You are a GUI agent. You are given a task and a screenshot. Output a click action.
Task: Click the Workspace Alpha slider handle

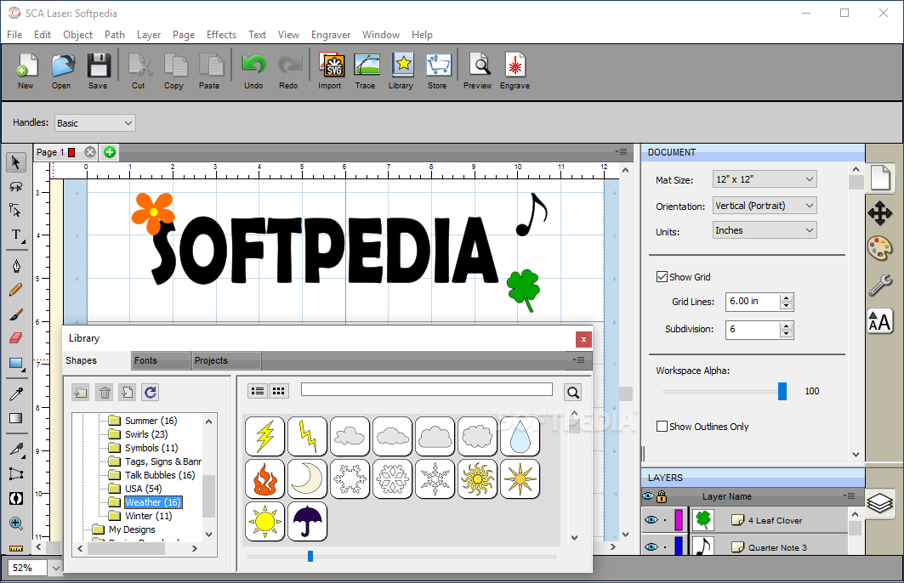click(x=782, y=391)
